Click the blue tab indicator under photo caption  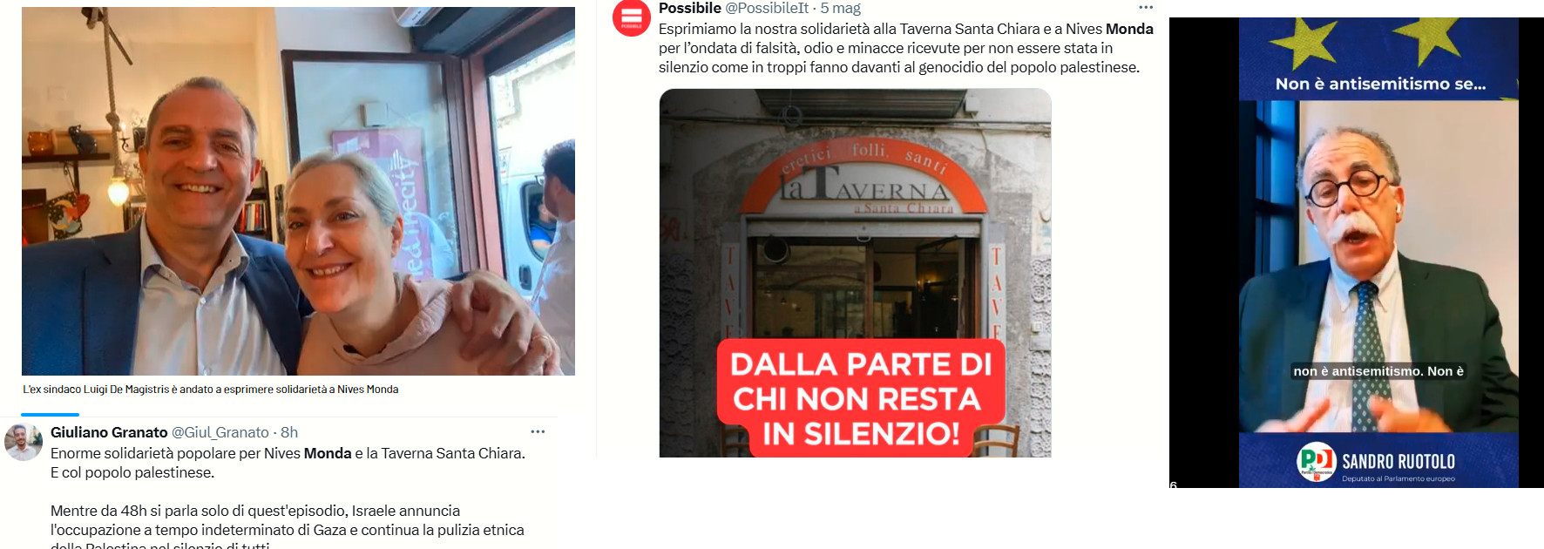[50, 415]
